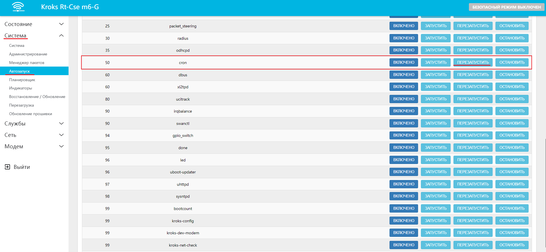Viewport: 546px width, 252px height.
Task: Restart the cron service with ПЕРЕЗАПУСТИТЬ
Action: pos(473,62)
